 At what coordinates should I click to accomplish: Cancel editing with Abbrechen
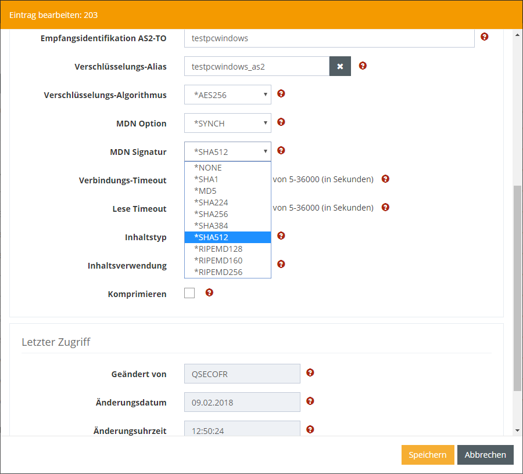485,455
